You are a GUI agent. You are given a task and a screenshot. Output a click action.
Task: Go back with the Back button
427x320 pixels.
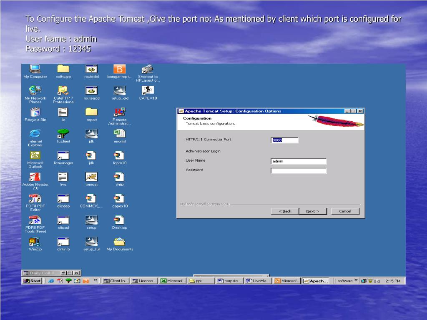point(285,211)
